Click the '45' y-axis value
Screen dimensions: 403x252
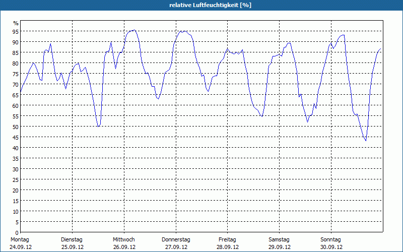coord(16,138)
